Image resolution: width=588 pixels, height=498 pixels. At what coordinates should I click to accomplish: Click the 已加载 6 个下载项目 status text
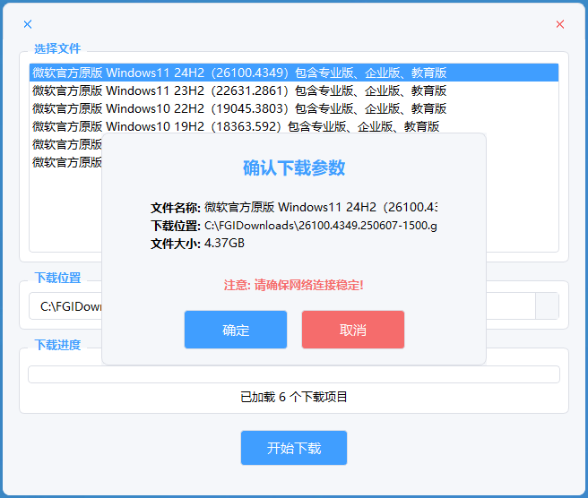coord(294,397)
